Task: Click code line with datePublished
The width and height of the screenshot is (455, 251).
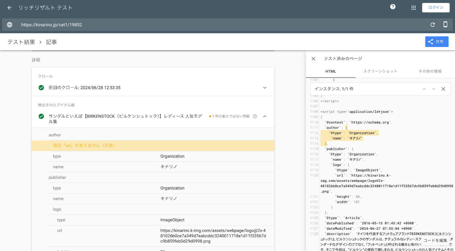Action: click(x=371, y=223)
